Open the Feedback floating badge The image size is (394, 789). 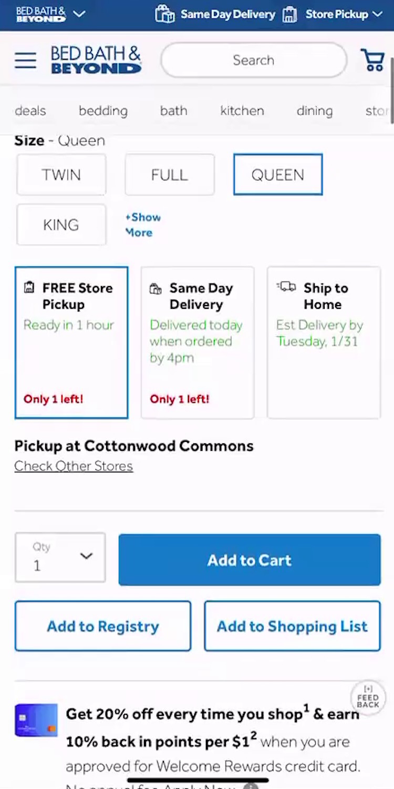(368, 697)
